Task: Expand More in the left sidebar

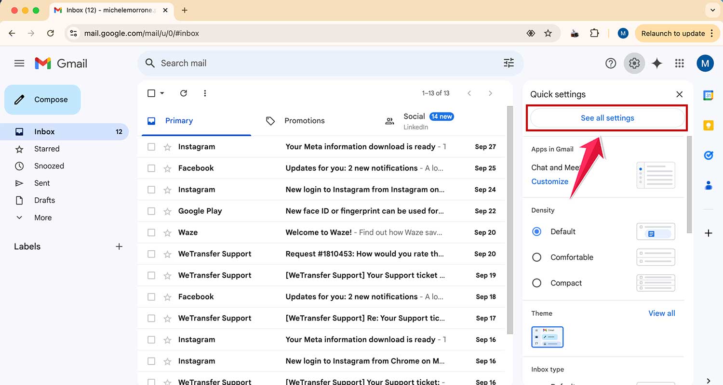Action: (42, 218)
